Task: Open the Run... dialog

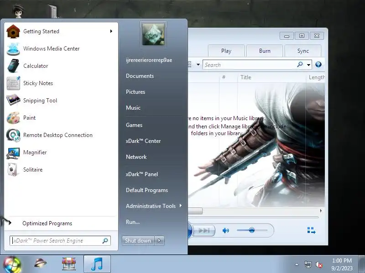Action: pyautogui.click(x=133, y=222)
